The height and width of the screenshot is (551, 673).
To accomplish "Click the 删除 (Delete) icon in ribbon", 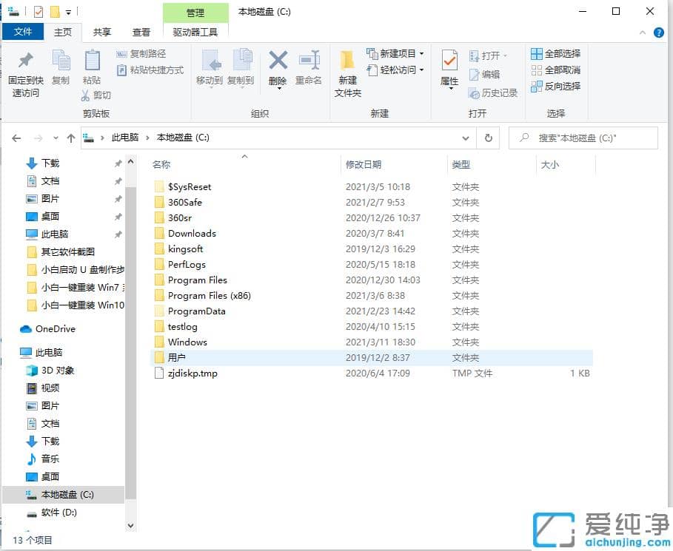I will (278, 67).
